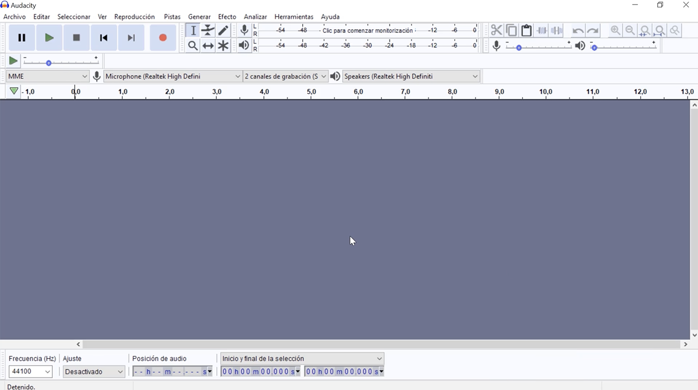The image size is (698, 390).
Task: Start recording with the red Record button
Action: point(163,37)
